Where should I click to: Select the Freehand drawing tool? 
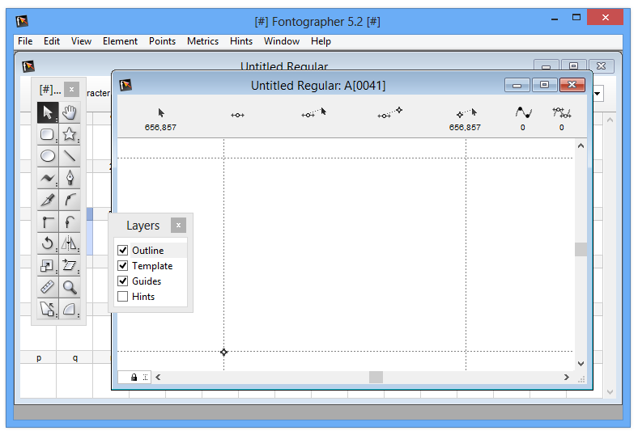(x=48, y=178)
